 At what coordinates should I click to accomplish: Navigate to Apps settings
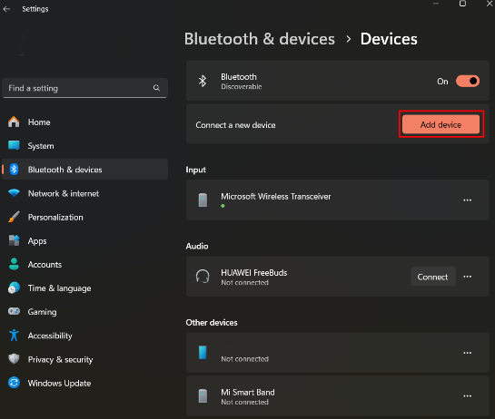click(84, 241)
